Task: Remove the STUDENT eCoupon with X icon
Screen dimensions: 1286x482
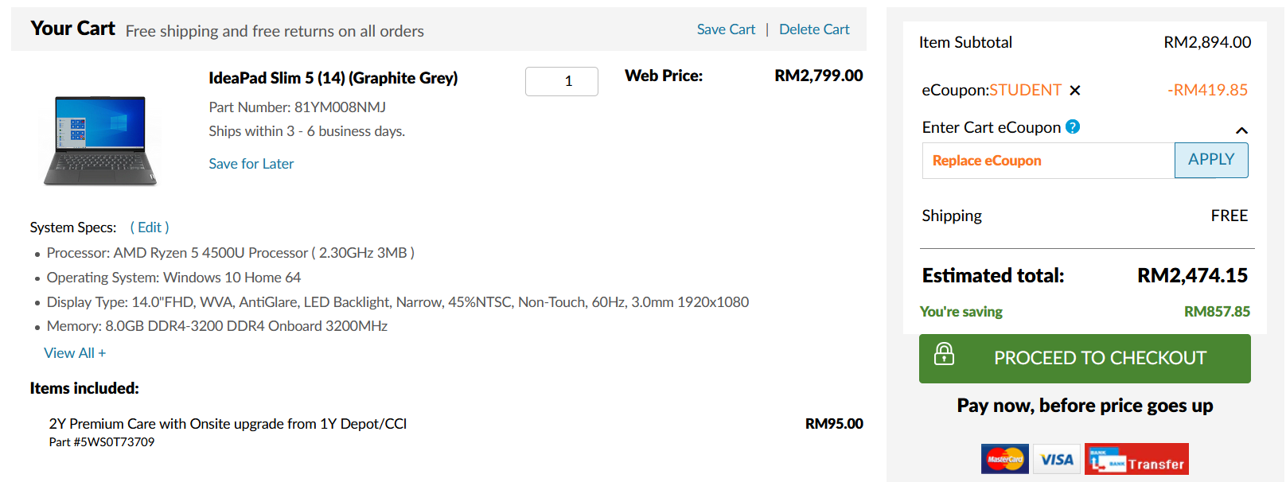Action: 1075,91
